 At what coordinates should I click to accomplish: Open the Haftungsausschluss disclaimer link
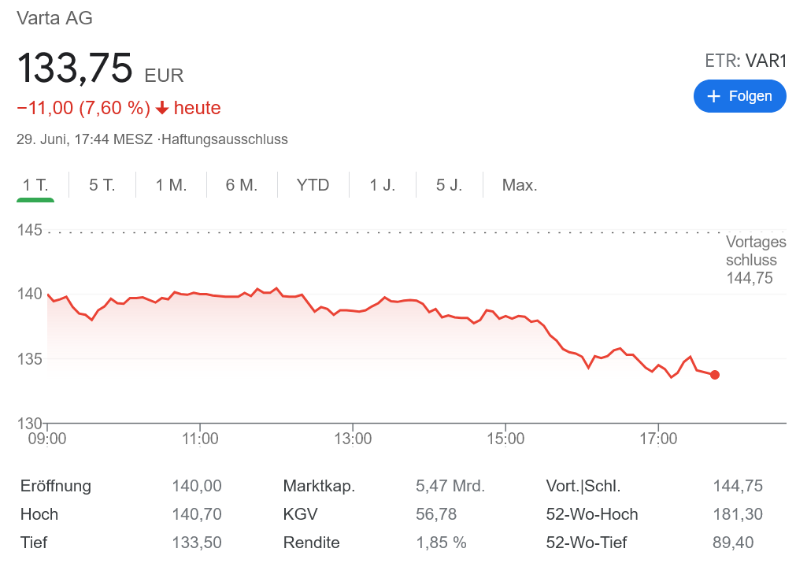(224, 139)
